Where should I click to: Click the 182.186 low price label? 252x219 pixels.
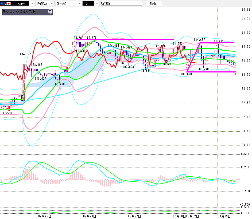tap(8, 113)
